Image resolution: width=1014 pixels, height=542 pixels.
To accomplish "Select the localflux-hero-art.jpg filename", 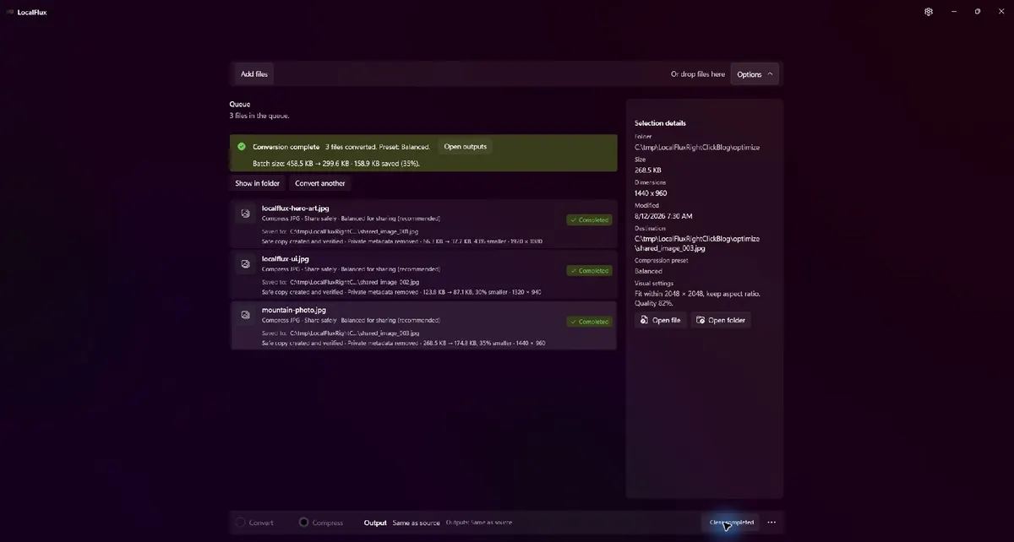I will point(294,208).
